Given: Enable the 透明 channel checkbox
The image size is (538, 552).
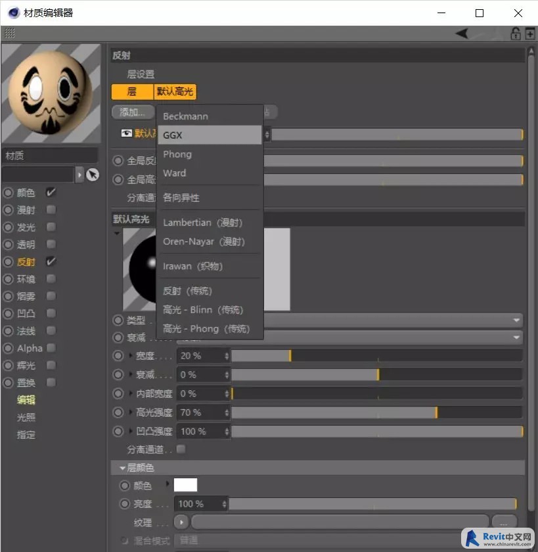Looking at the screenshot, I should pyautogui.click(x=51, y=244).
